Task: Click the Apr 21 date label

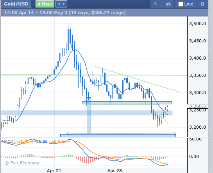Action: coord(54,171)
